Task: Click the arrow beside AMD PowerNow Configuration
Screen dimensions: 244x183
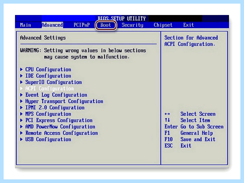Action: [22, 126]
